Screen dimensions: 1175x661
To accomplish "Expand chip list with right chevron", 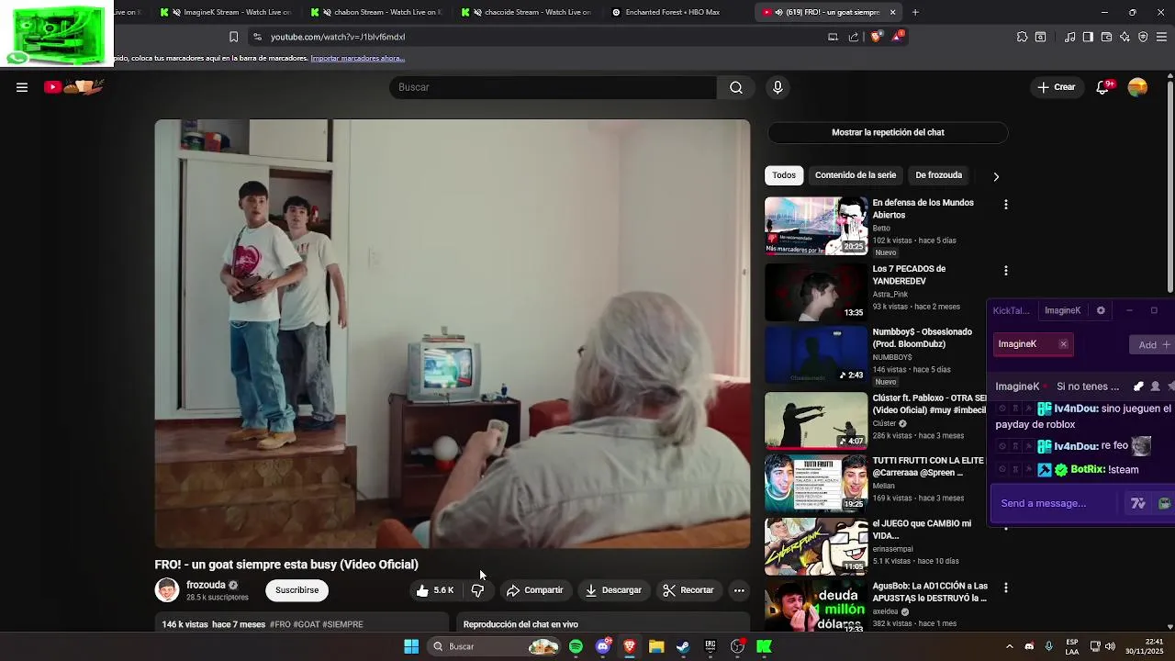I will point(996,176).
